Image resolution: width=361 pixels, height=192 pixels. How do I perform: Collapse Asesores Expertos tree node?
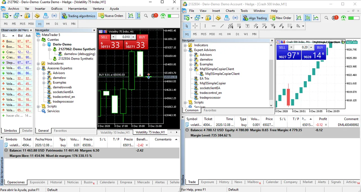[x=38, y=68]
